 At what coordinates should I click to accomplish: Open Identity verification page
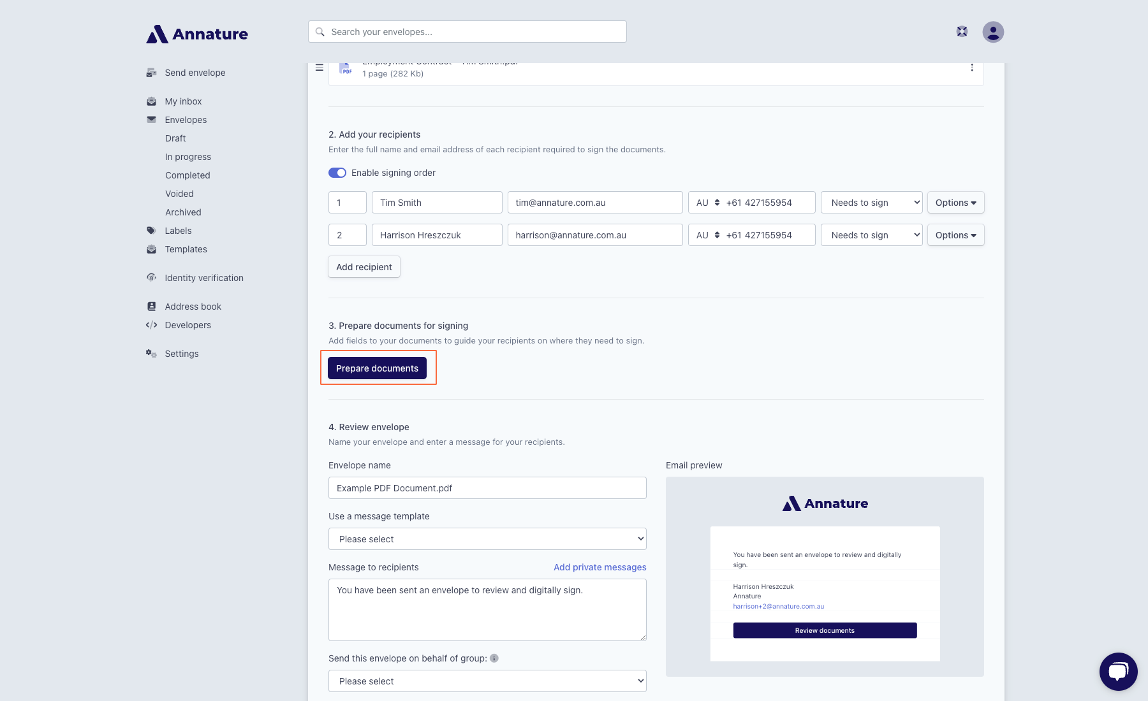pos(204,278)
